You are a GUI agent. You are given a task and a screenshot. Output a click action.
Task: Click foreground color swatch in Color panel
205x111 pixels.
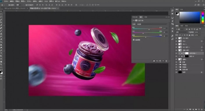pyautogui.click(x=177, y=13)
